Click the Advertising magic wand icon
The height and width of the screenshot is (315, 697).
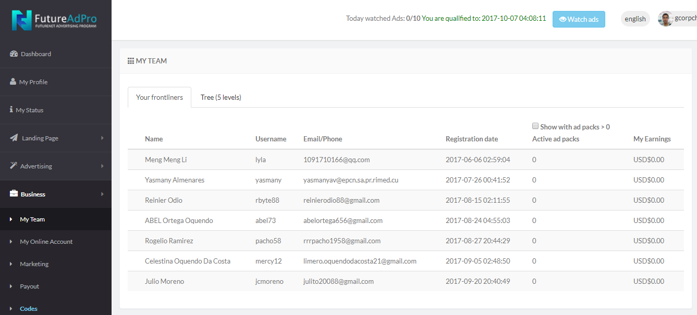tap(14, 166)
